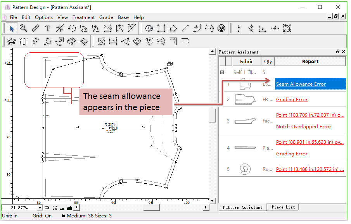Collapse the Self 1 fabric group

(222, 72)
